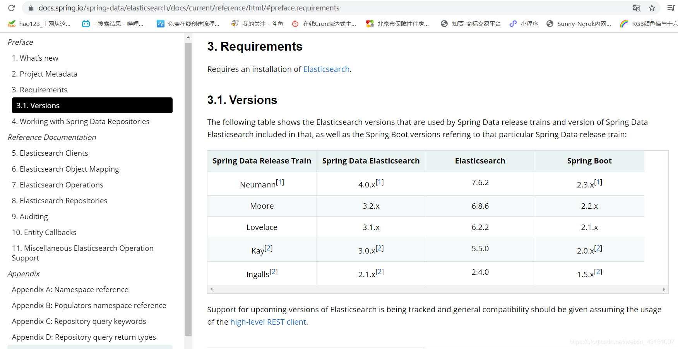Image resolution: width=678 pixels, height=349 pixels.
Task: Go to sidebar item 3. Requirements
Action: (39, 90)
